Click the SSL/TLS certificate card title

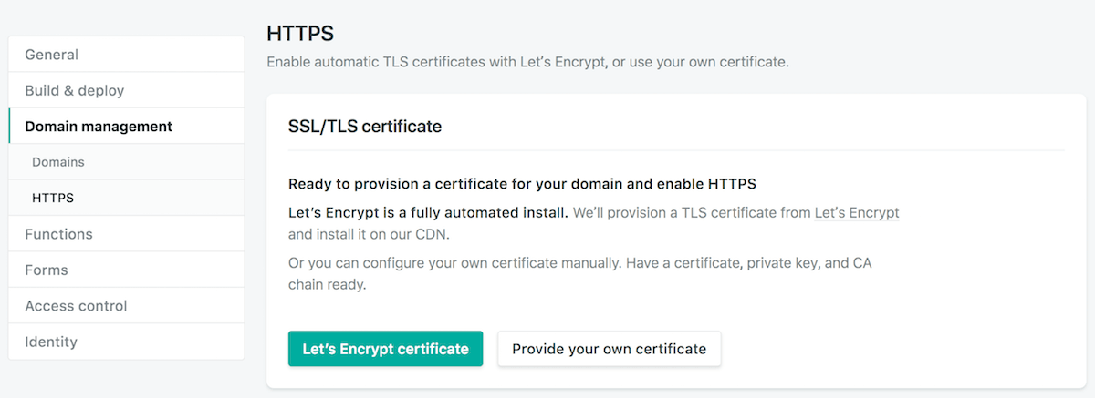pyautogui.click(x=365, y=127)
